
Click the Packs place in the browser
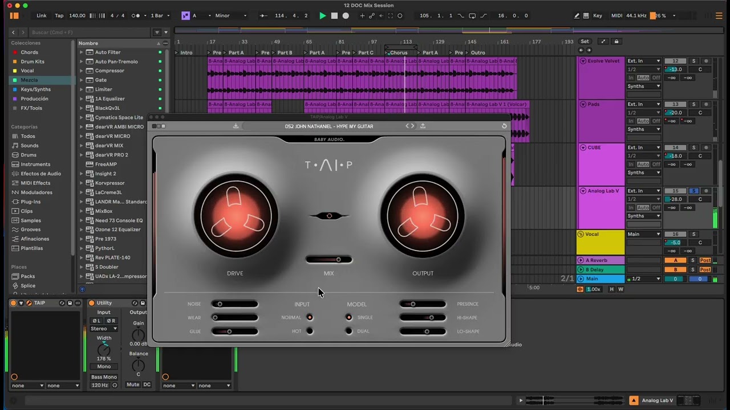click(x=27, y=276)
